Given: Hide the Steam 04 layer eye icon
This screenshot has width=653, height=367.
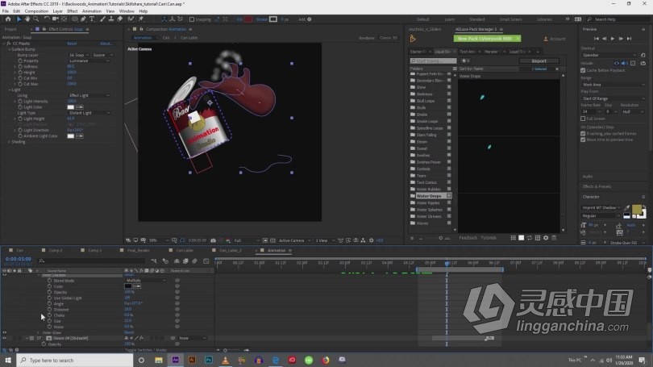Looking at the screenshot, I should coord(5,338).
